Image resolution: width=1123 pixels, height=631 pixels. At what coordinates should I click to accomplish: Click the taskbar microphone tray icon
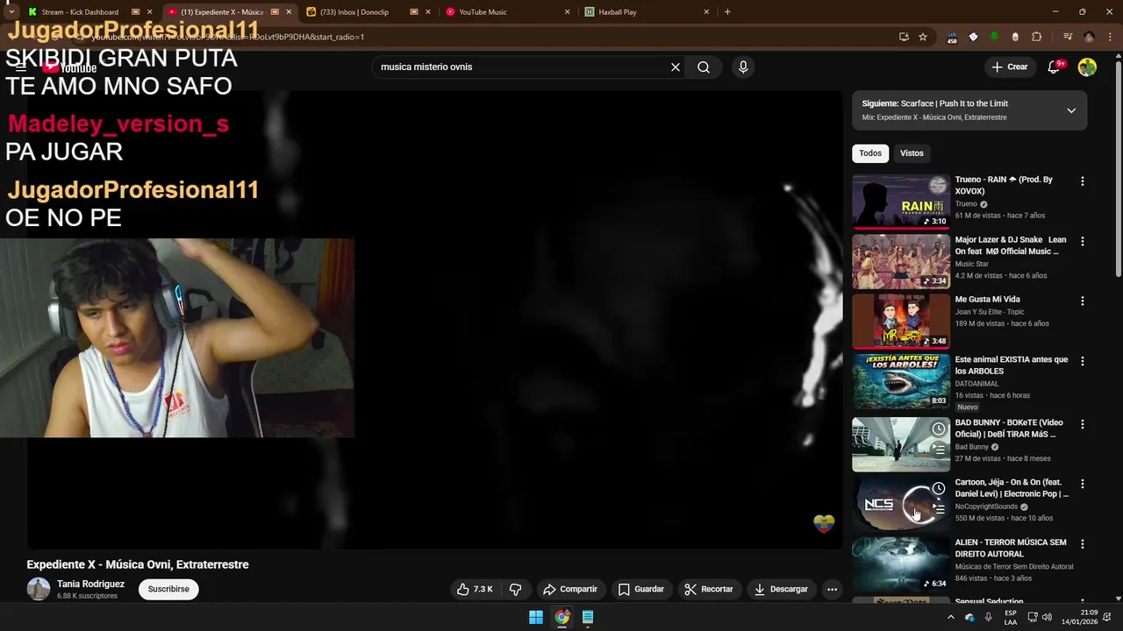(989, 617)
